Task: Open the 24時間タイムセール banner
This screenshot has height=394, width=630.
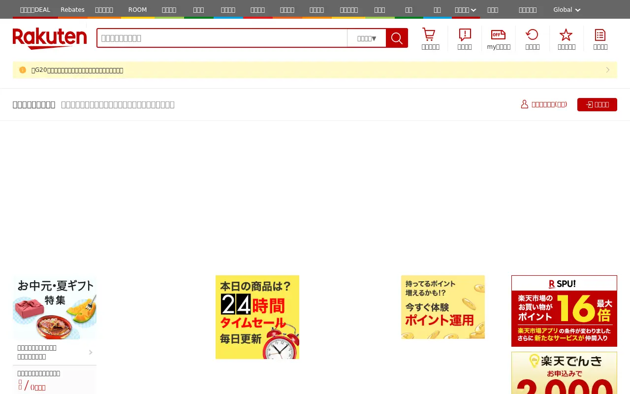Action: pyautogui.click(x=257, y=317)
